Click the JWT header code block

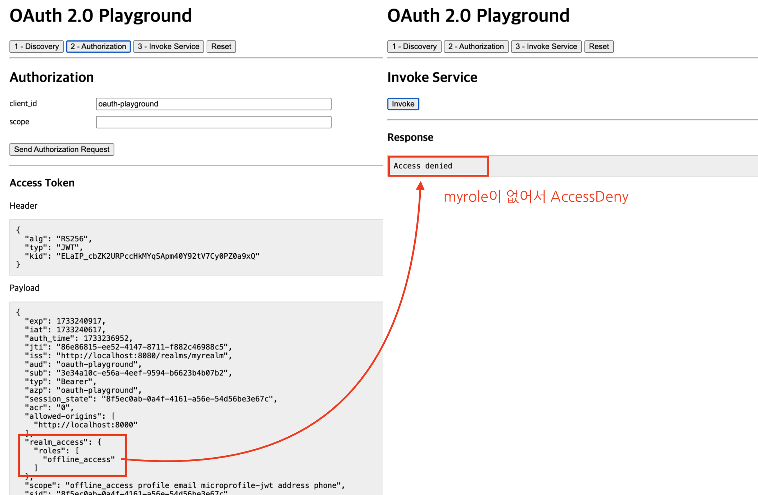[x=196, y=247]
